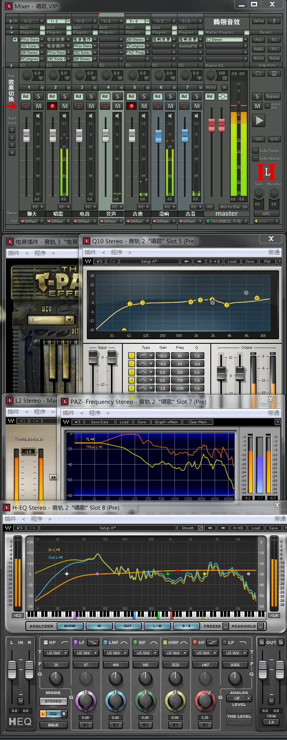The width and height of the screenshot is (287, 740).
Task: Toggle Q10 band 1 enable button
Action: click(131, 356)
